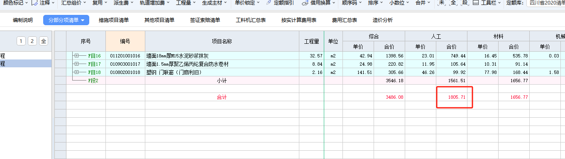The height and width of the screenshot is (159, 565).
Task: Select subtotal value 3546.18
Action: 389,81
